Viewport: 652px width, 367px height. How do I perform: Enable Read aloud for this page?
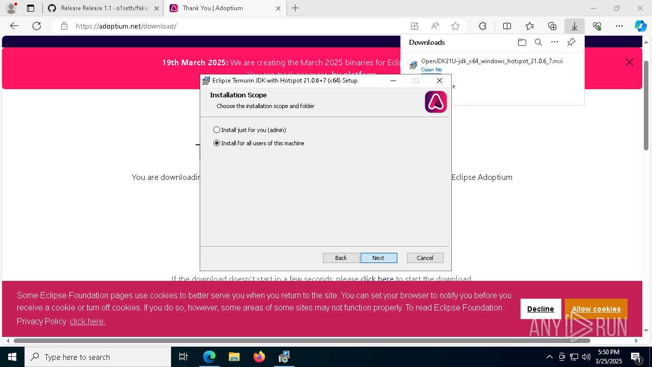tap(435, 26)
